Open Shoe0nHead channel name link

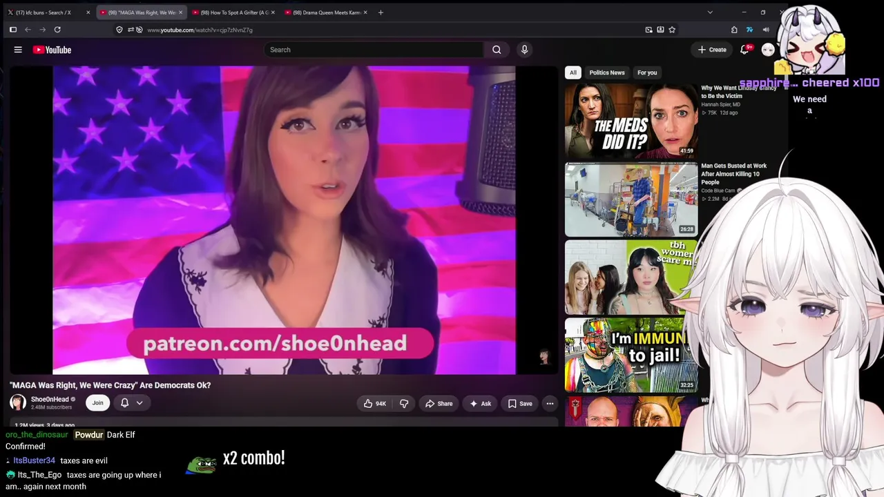click(x=50, y=399)
